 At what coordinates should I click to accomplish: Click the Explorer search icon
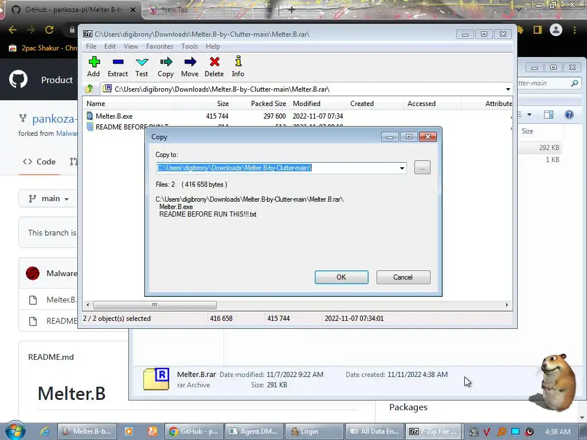574,83
